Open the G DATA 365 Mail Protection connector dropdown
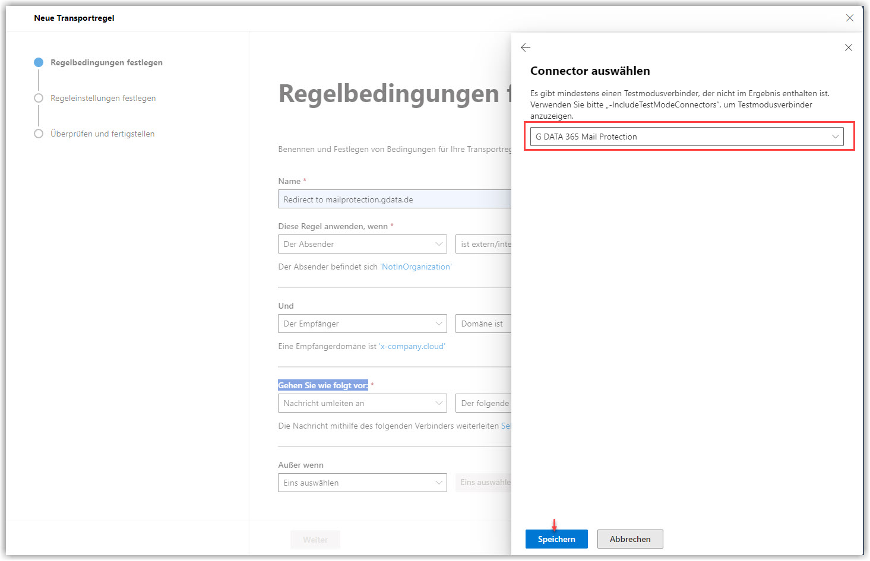870x561 pixels. pyautogui.click(x=686, y=137)
